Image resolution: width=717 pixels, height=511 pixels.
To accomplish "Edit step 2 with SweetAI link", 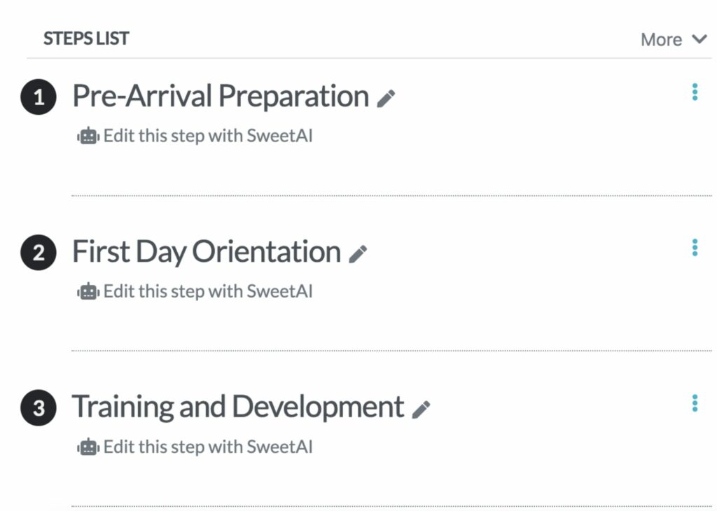I will click(x=207, y=291).
